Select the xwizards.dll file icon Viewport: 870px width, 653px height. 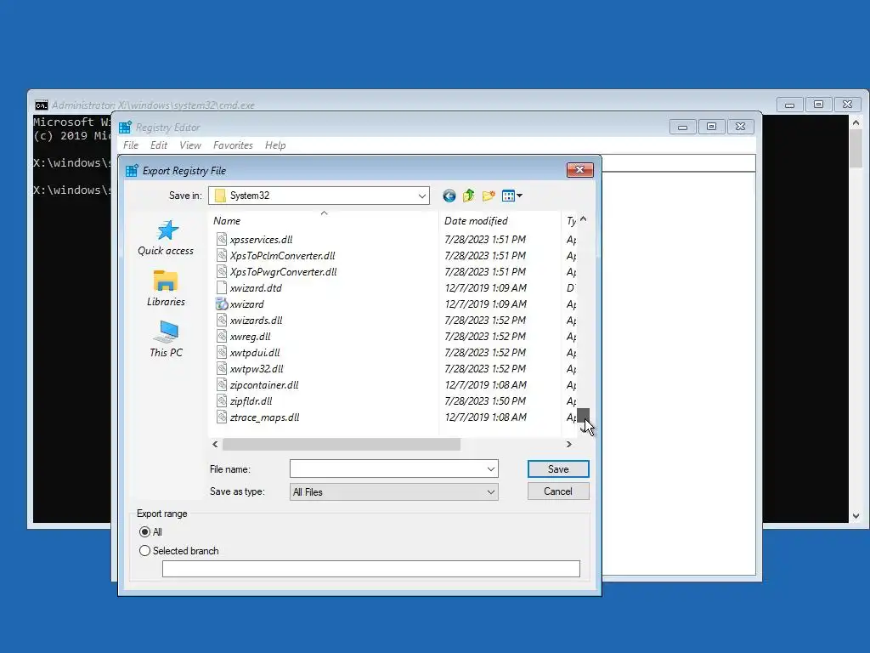click(x=222, y=320)
